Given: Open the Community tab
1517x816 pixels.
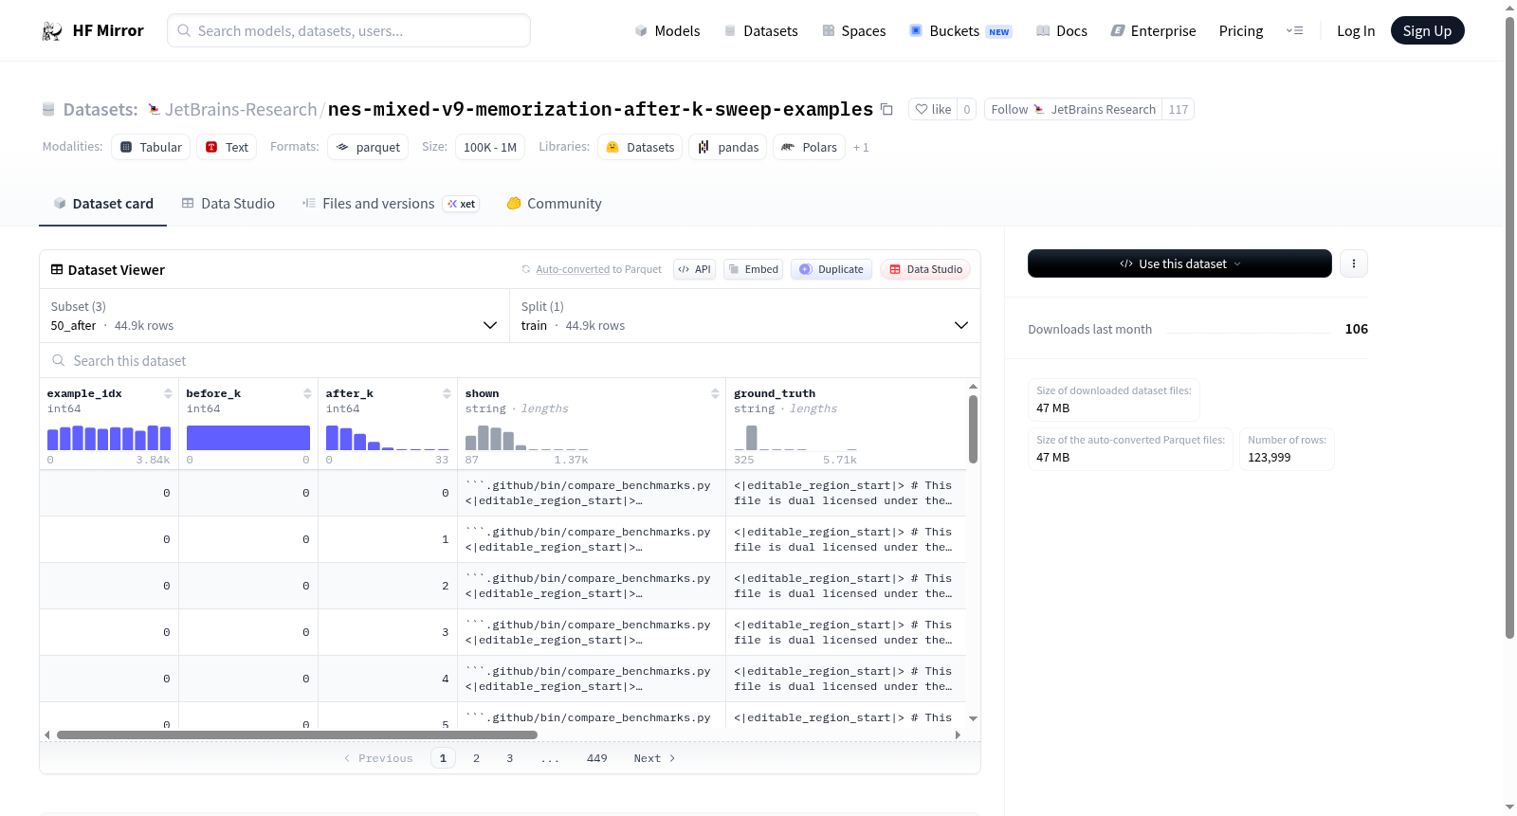Looking at the screenshot, I should tap(554, 204).
